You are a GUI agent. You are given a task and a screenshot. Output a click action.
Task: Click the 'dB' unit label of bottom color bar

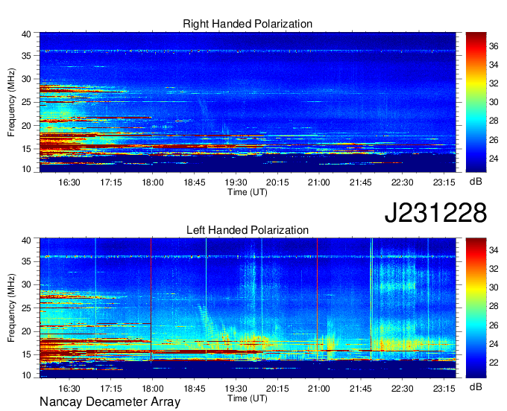tap(476, 387)
